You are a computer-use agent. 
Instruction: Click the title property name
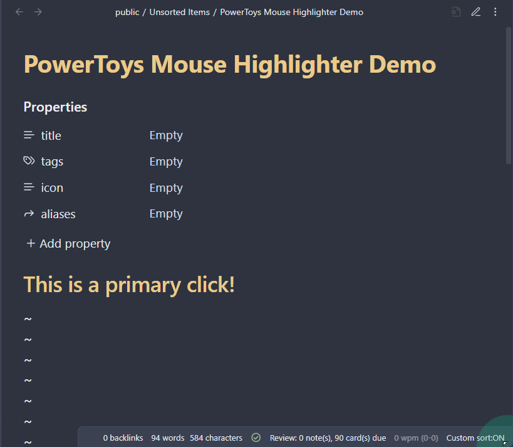(x=51, y=135)
